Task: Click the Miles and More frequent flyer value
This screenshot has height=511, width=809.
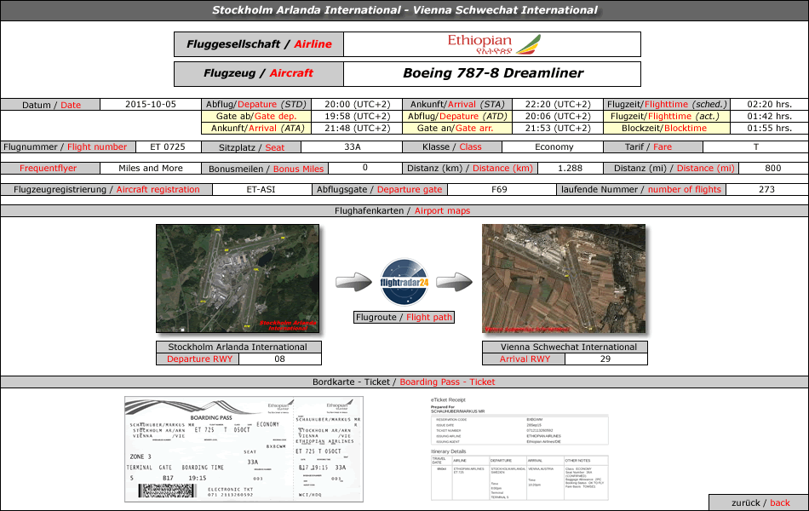Action: [151, 169]
